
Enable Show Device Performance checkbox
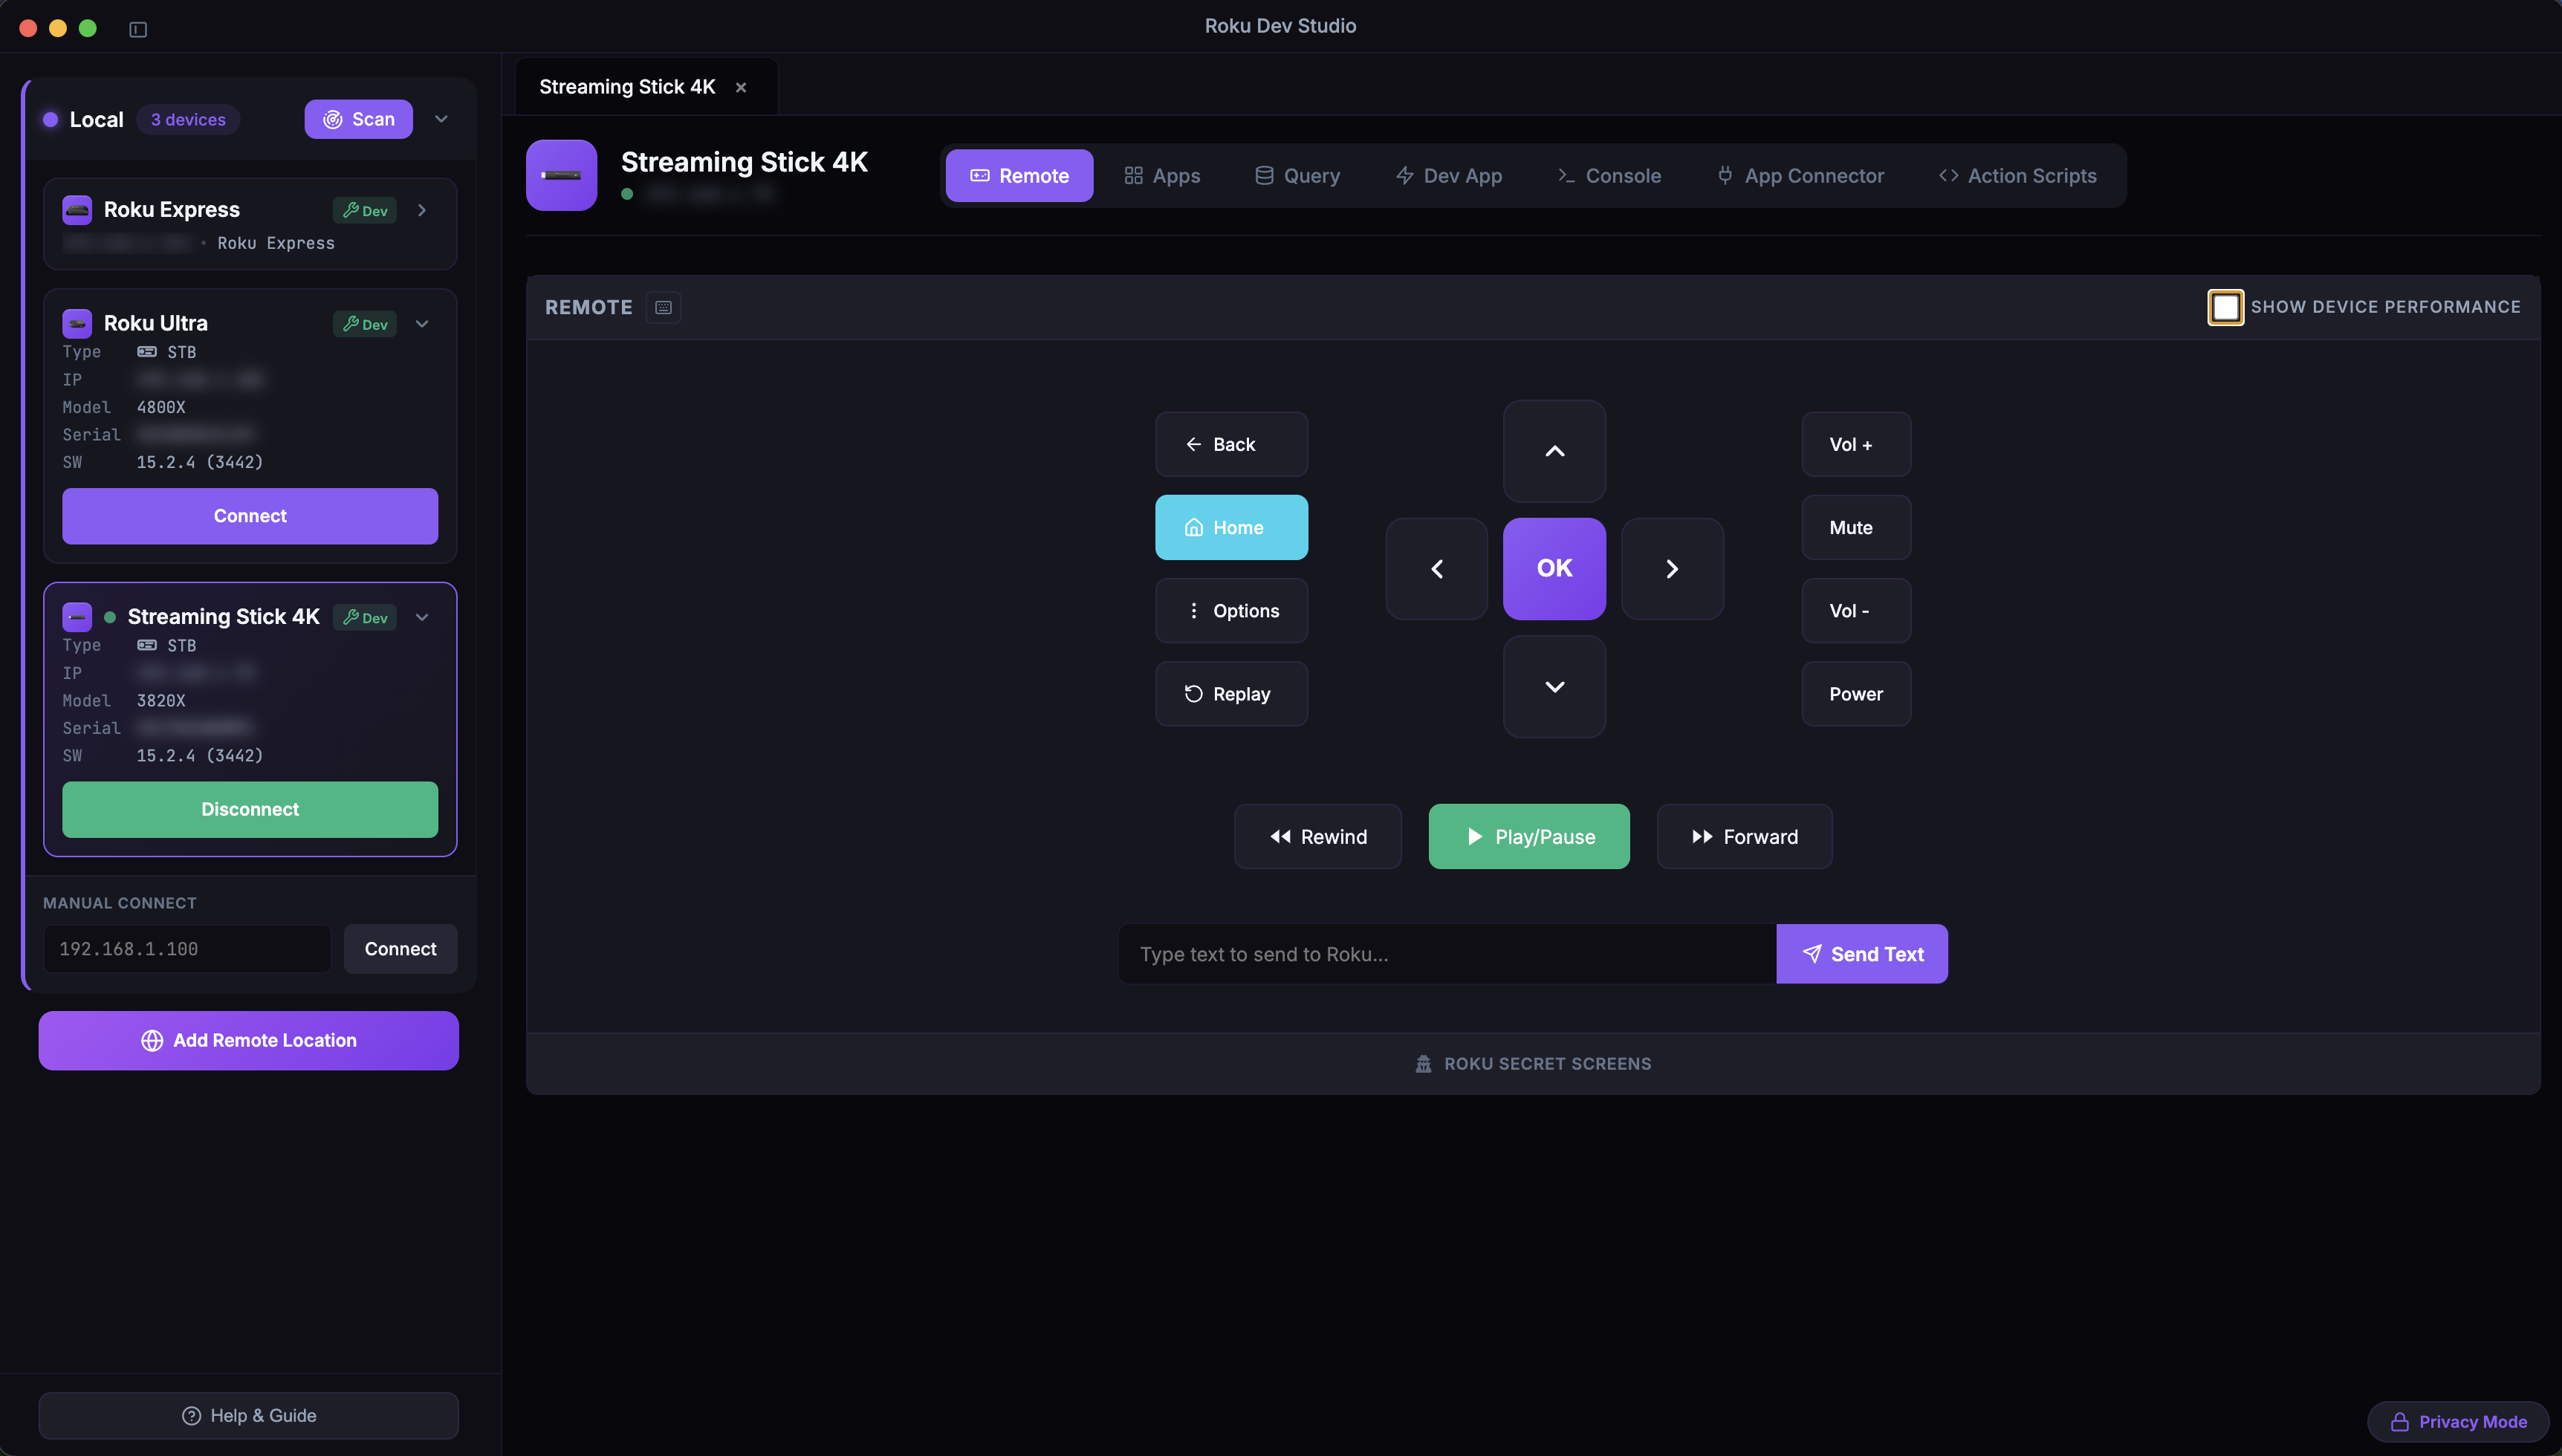point(2225,307)
